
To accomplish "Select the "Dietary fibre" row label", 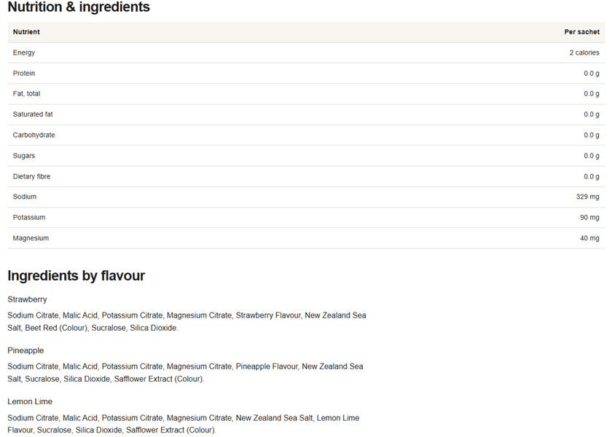I will click(x=31, y=176).
